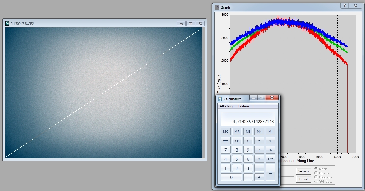The width and height of the screenshot is (365, 191).
Task: Click the calculator digit 9 key
Action: 248,150
